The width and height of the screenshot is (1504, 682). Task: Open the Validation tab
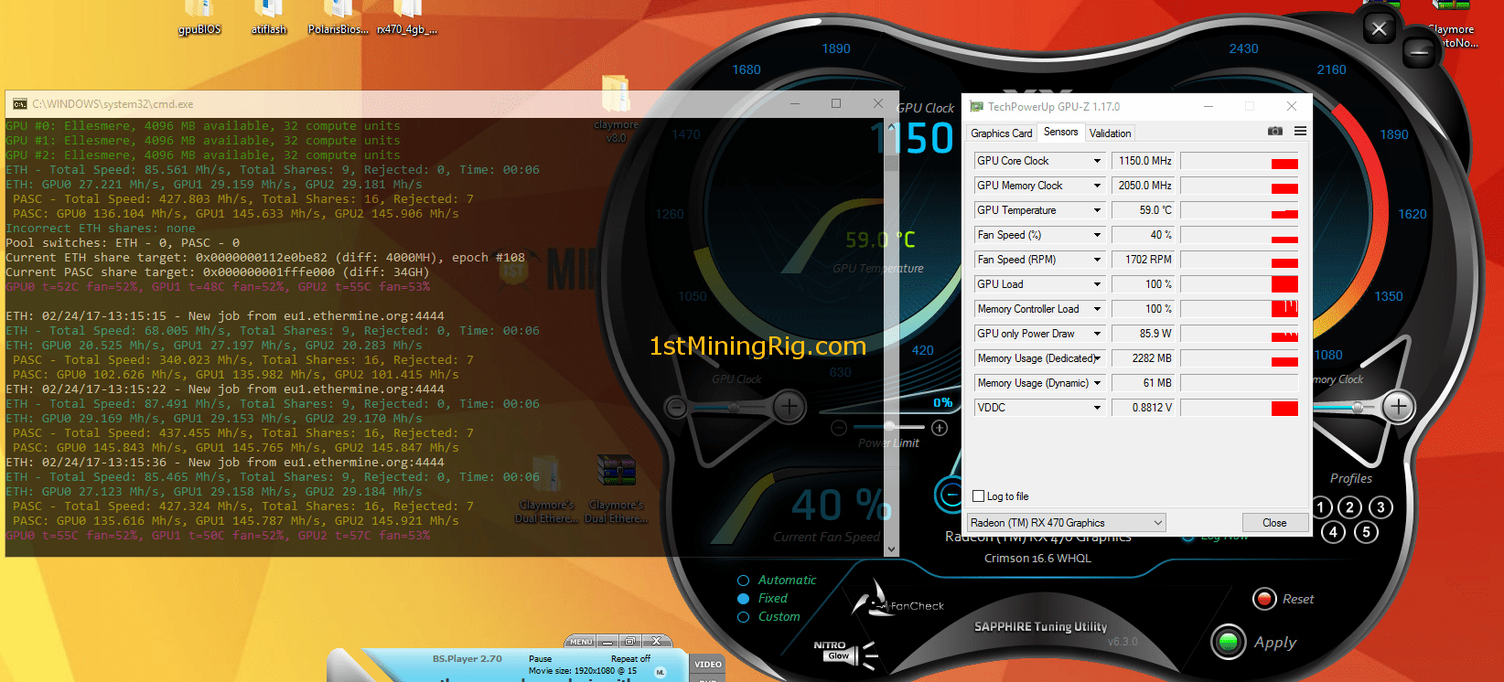point(1110,133)
